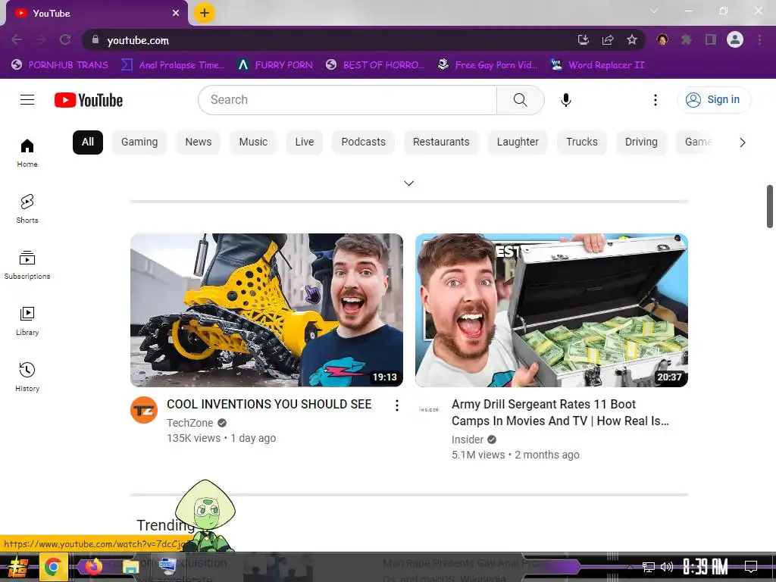The width and height of the screenshot is (776, 582).
Task: Open the BEST OF HORRO... bookmark
Action: [x=375, y=65]
